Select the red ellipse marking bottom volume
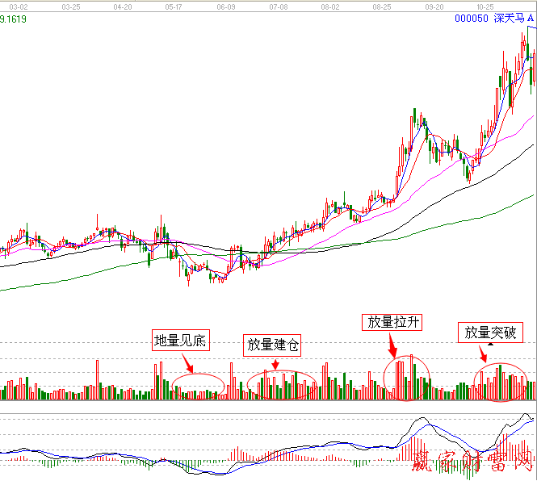This screenshot has height=481, width=537. tap(198, 385)
